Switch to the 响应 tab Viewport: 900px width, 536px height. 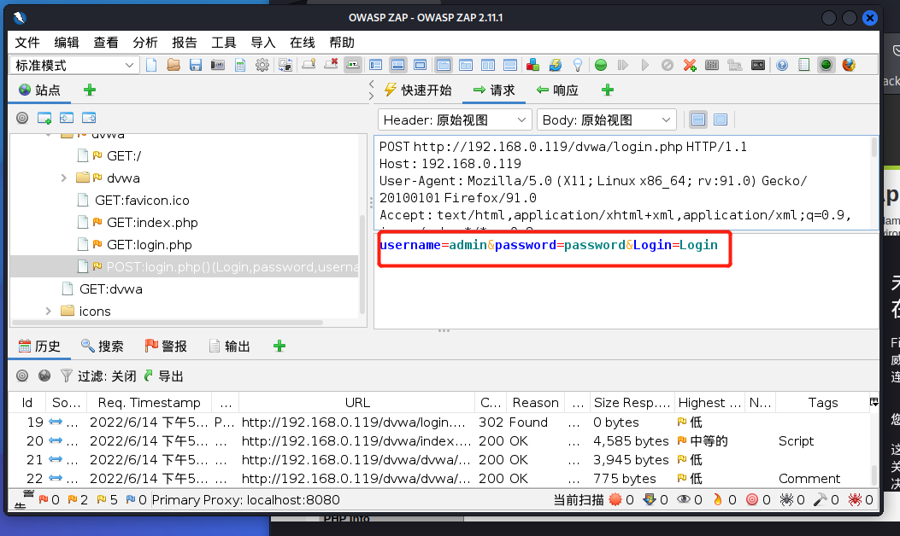point(557,90)
